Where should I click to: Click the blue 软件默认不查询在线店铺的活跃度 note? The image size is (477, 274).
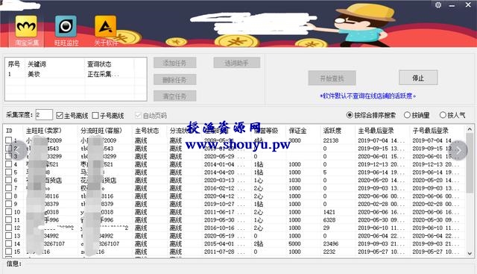tap(367, 96)
